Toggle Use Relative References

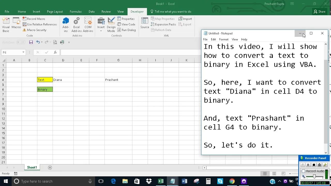pos(40,24)
